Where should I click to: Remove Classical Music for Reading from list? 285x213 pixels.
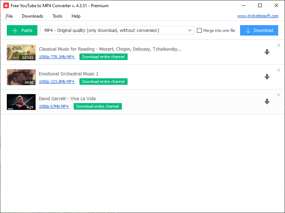pyautogui.click(x=278, y=45)
